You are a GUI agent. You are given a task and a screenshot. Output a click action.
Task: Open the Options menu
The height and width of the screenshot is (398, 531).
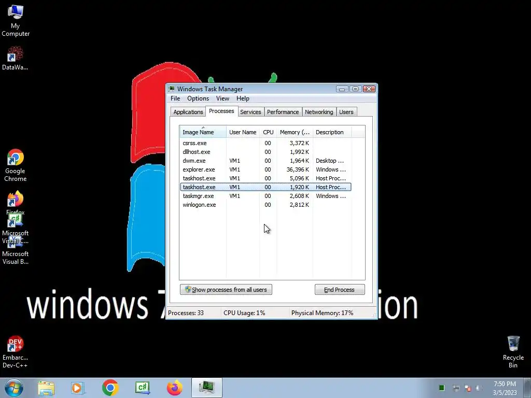[x=198, y=98]
